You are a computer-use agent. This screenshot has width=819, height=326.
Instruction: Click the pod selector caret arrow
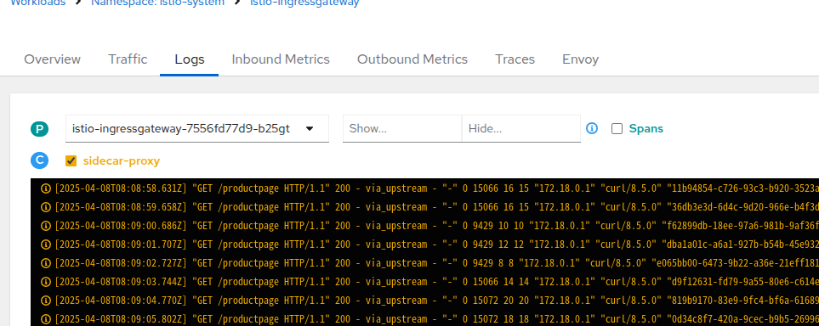point(310,128)
